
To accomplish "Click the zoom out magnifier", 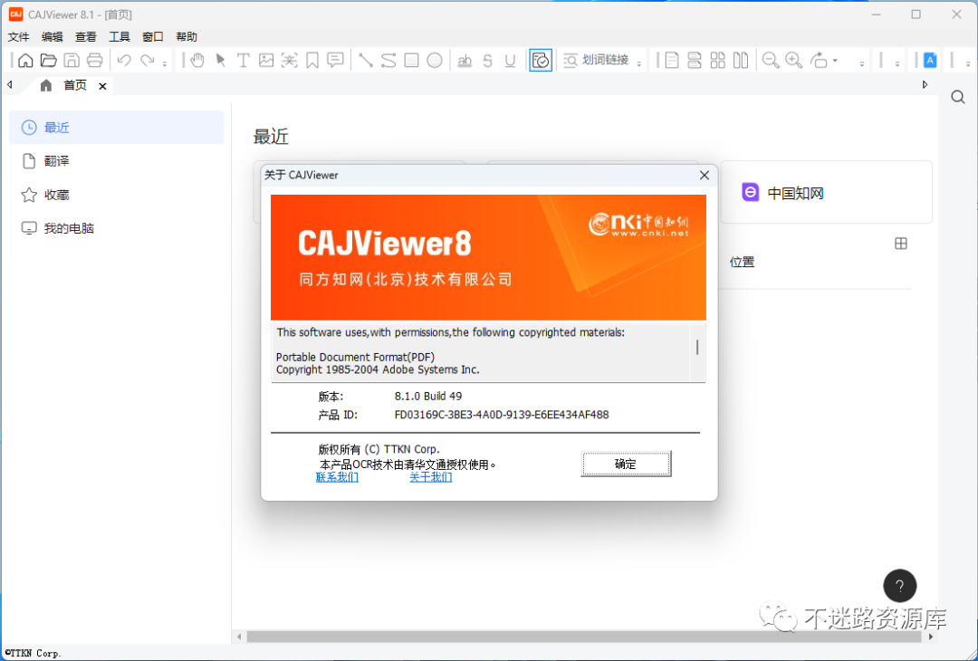I will 771,61.
